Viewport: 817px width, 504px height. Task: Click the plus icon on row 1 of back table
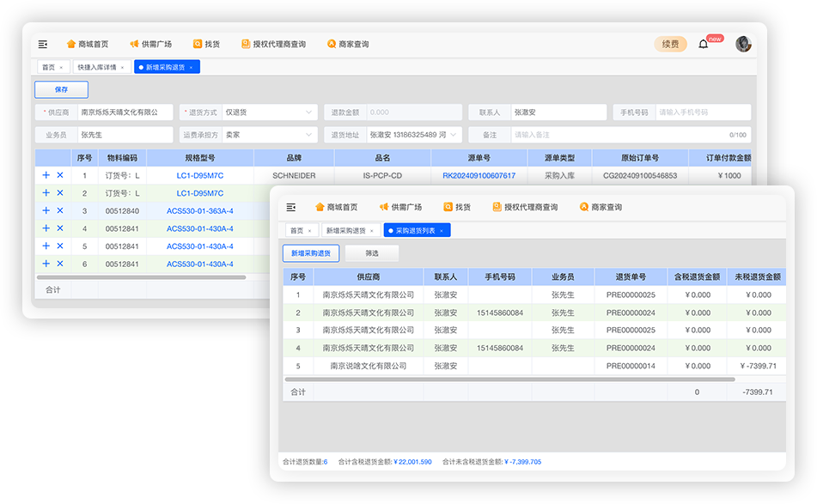pos(46,175)
